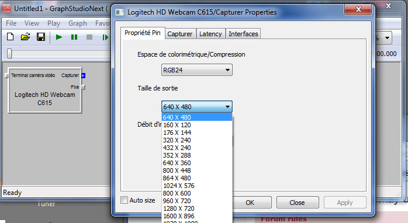This screenshot has height=223, width=408.
Task: Pause the graph with the pause icon
Action: tap(74, 37)
